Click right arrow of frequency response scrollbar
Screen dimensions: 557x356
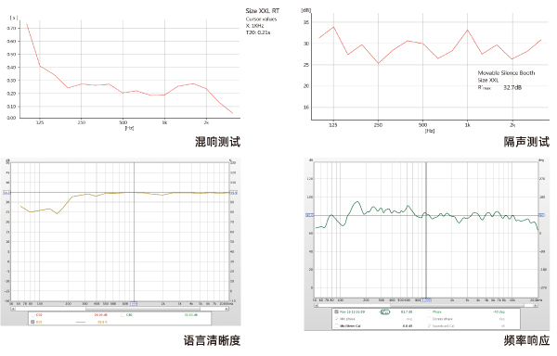[536, 305]
